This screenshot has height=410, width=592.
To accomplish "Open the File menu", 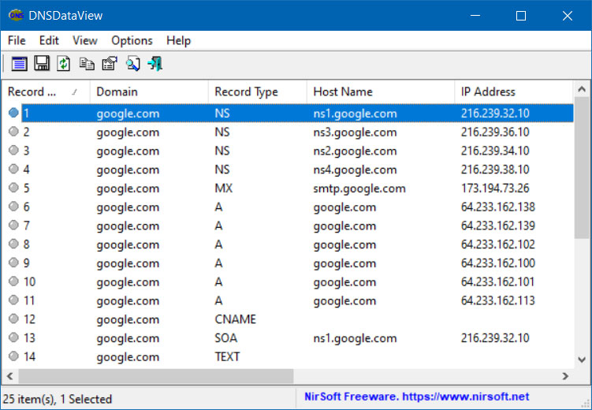I will 17,40.
